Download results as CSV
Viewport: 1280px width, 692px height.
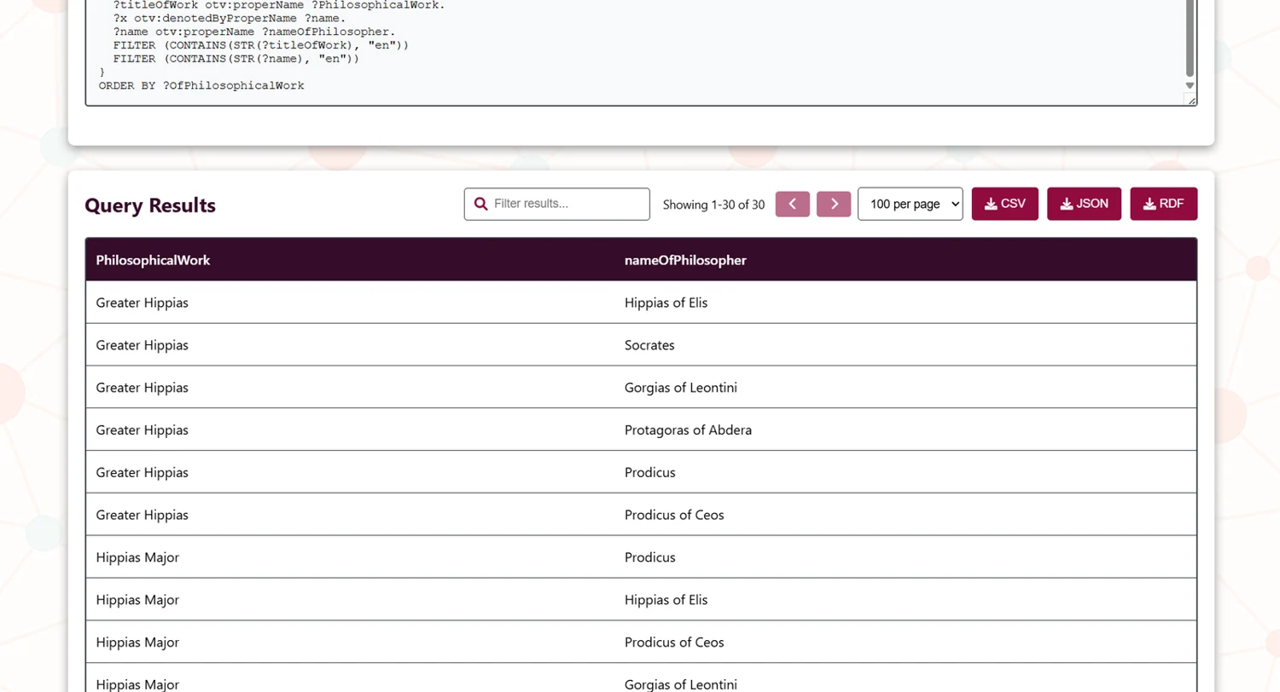coord(1004,204)
